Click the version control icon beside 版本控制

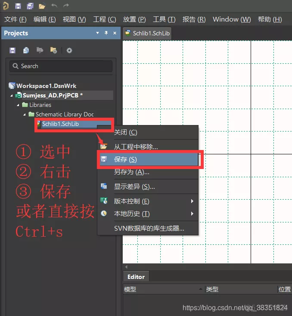click(104, 201)
